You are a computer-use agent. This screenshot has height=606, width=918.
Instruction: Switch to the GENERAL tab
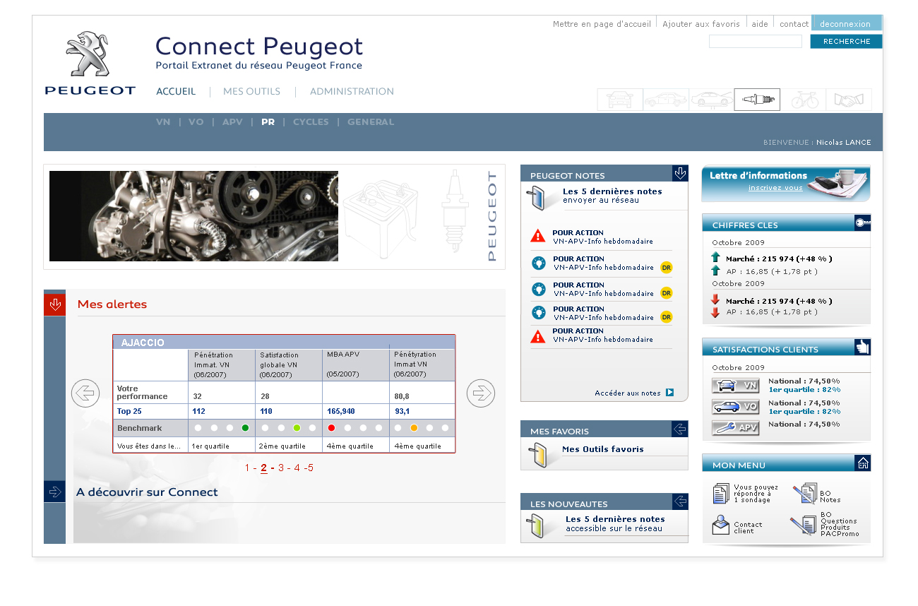point(371,122)
